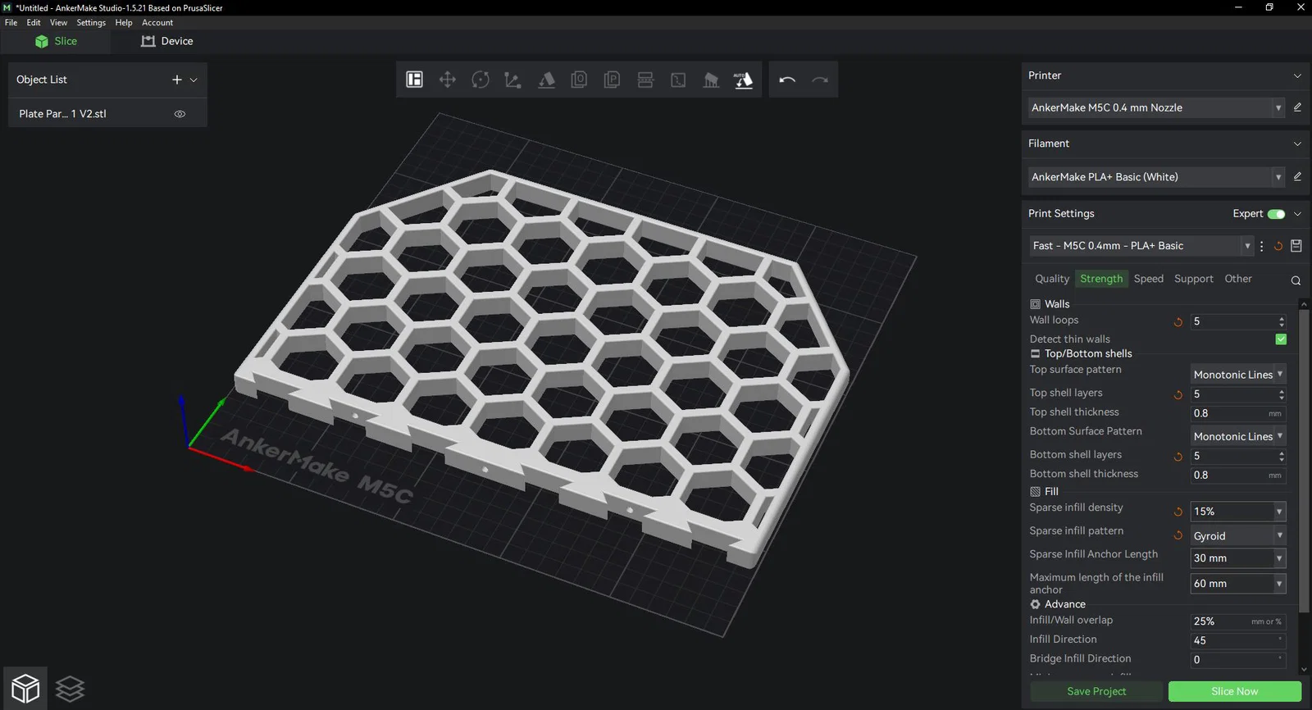Uncheck Detect thin walls

1281,339
